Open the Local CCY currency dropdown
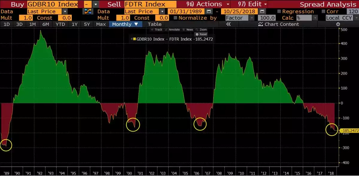359x176 pixels. tap(342, 18)
